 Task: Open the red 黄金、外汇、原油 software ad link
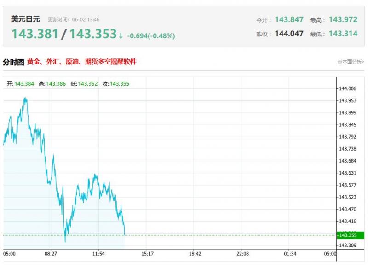tap(82, 62)
